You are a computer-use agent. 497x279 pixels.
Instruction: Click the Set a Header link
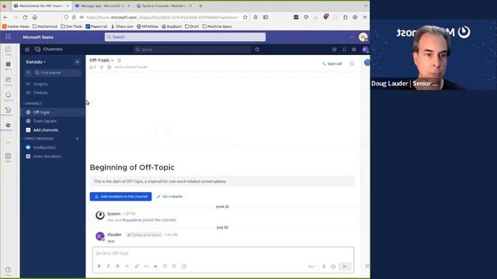[x=170, y=196]
